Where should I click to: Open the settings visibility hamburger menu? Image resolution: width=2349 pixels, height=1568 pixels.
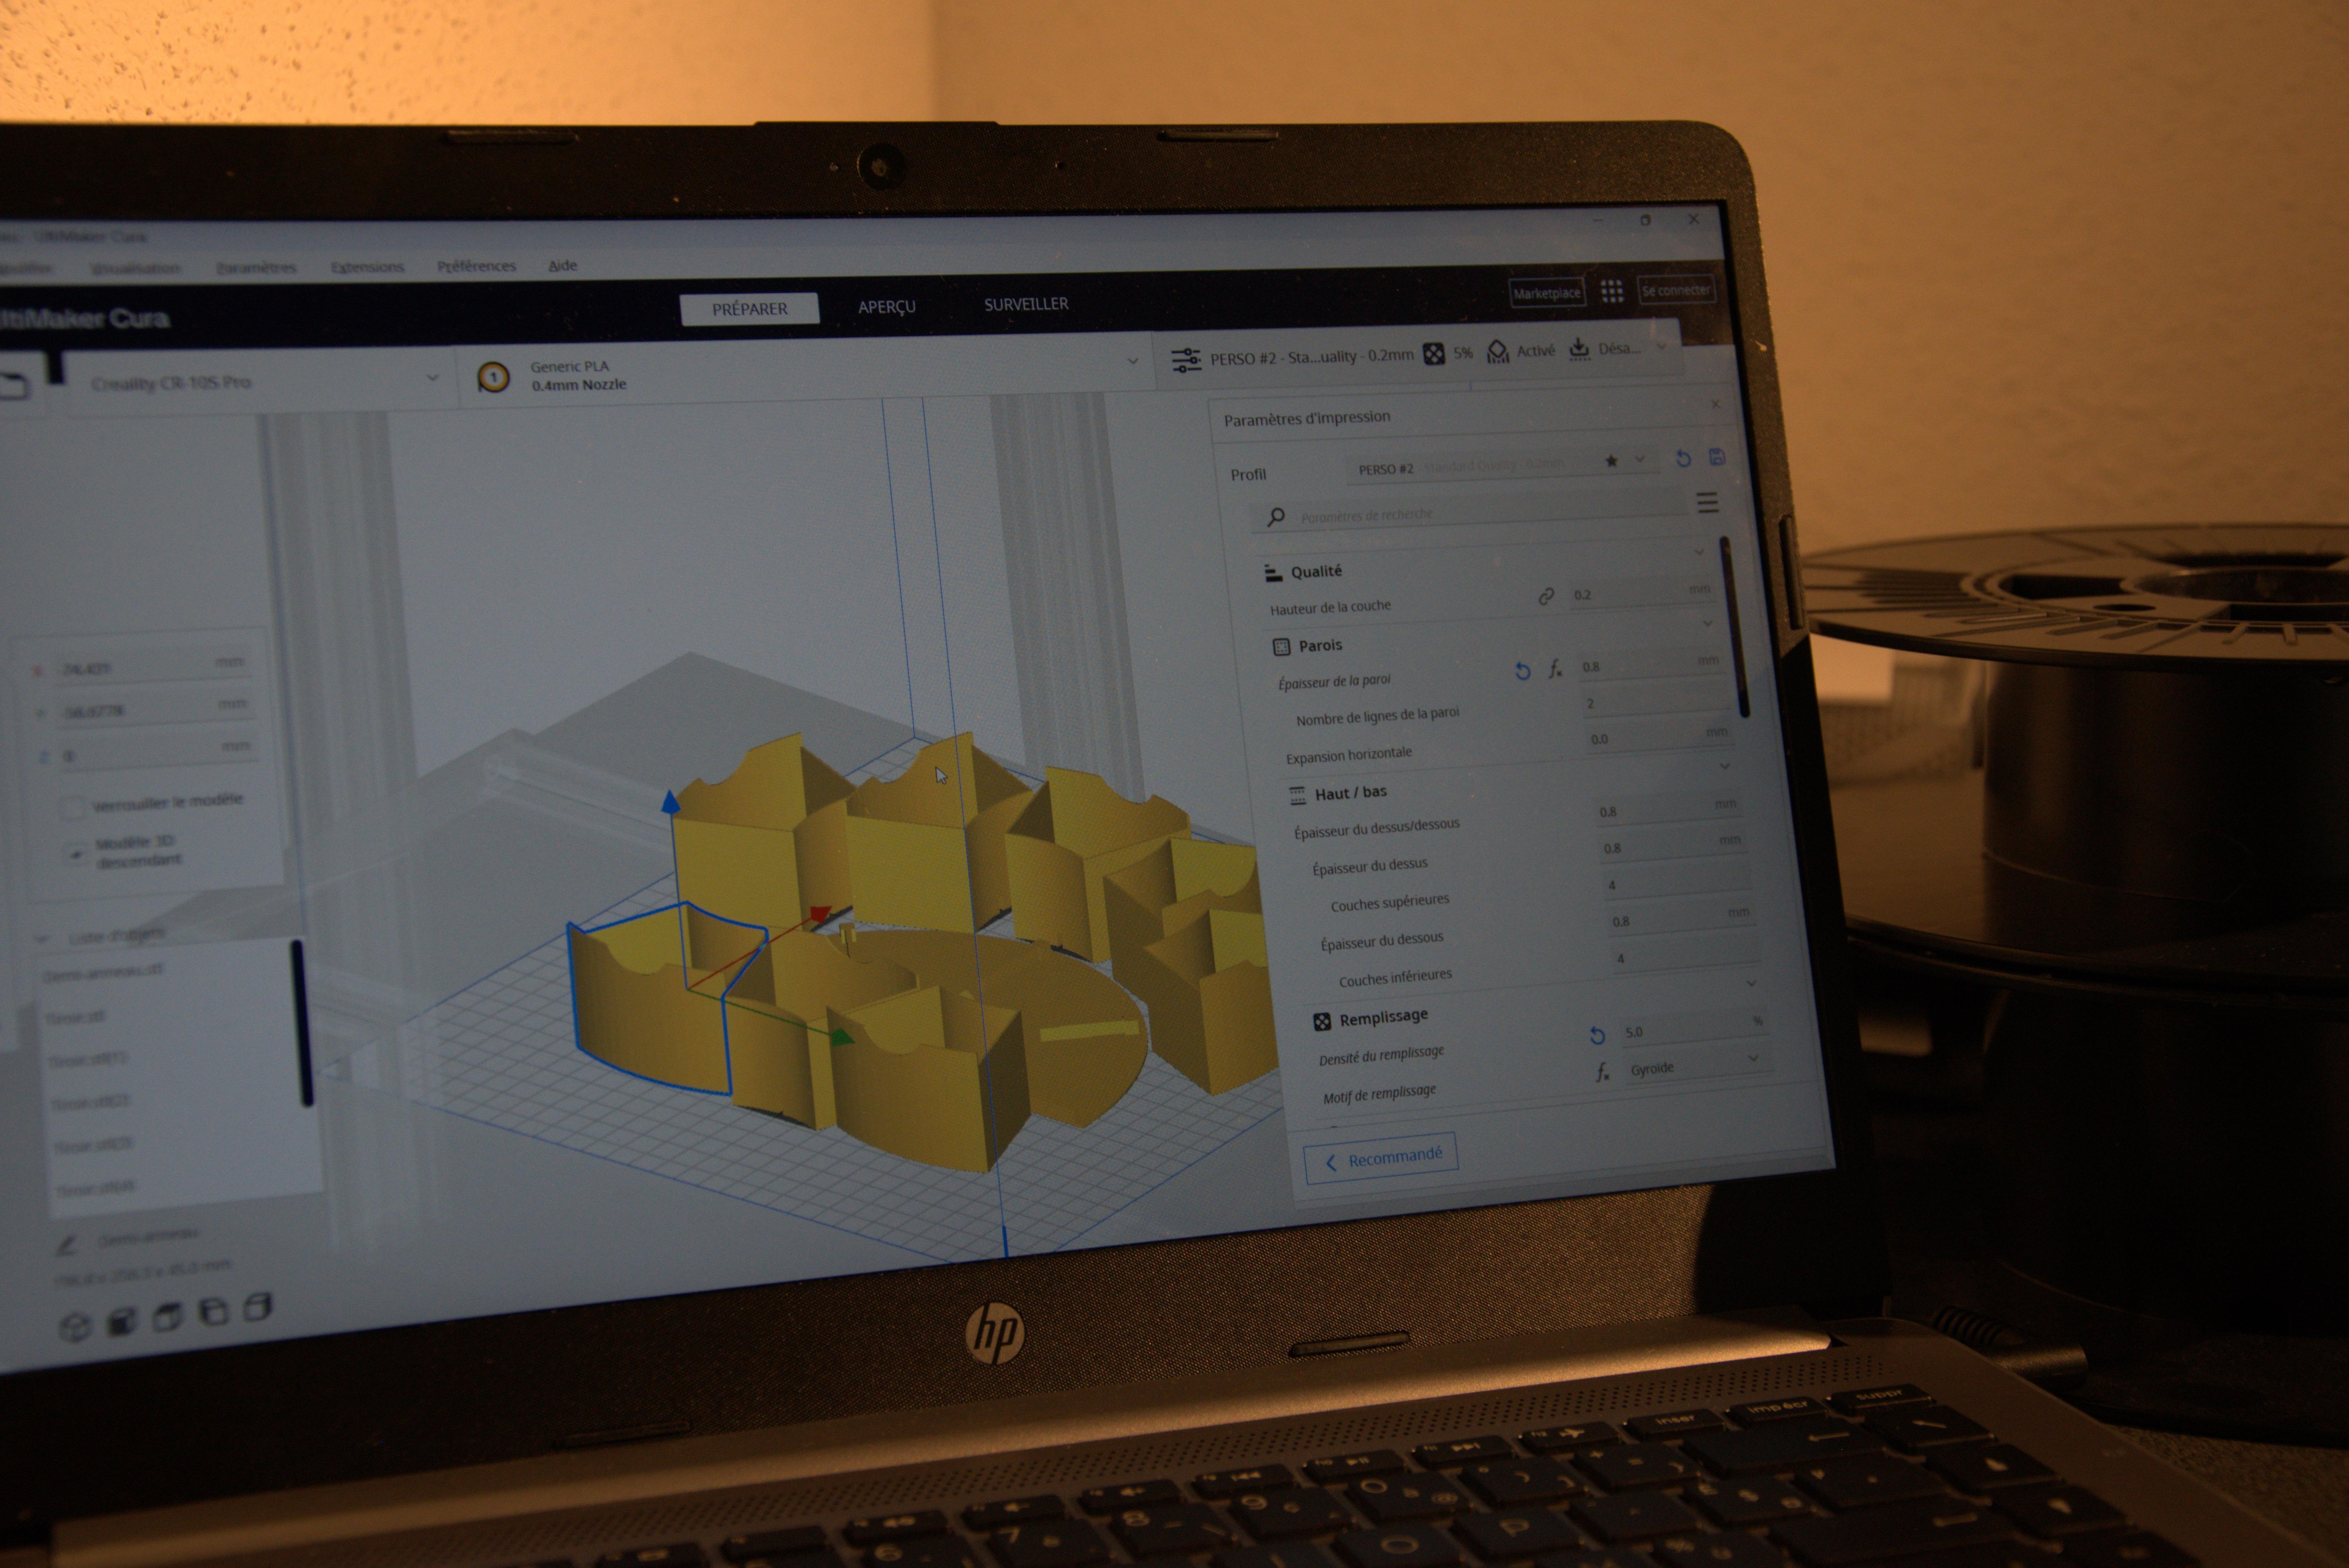[1707, 502]
